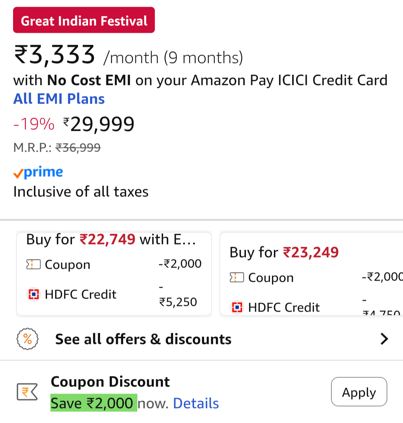Click the coupon icon in ₹23,249 offer
403x423 pixels.
pos(237,278)
